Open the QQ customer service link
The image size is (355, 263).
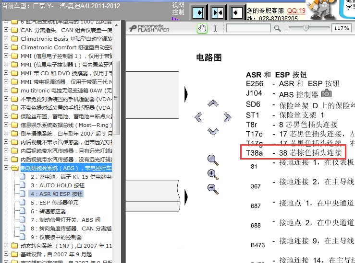pyautogui.click(x=296, y=11)
